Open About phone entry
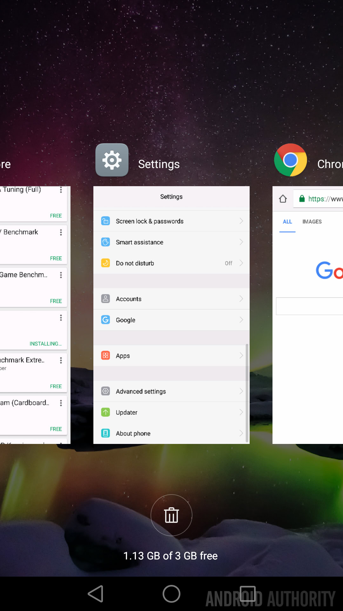The image size is (343, 611). 171,433
